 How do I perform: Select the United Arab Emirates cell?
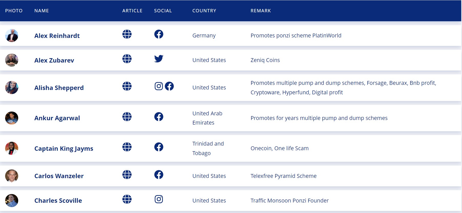pos(207,118)
